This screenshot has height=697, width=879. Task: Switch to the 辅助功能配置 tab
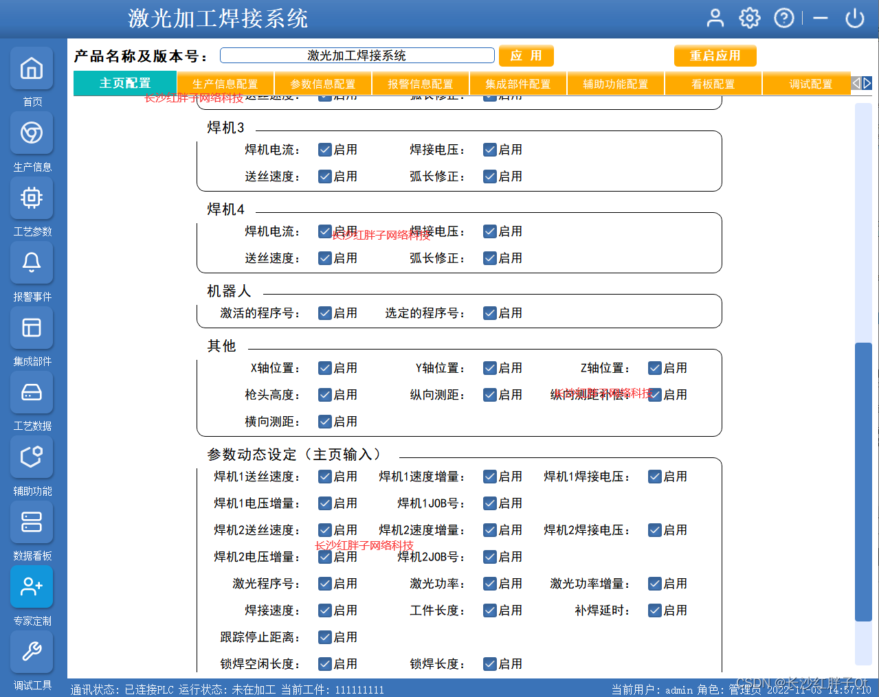[x=616, y=84]
